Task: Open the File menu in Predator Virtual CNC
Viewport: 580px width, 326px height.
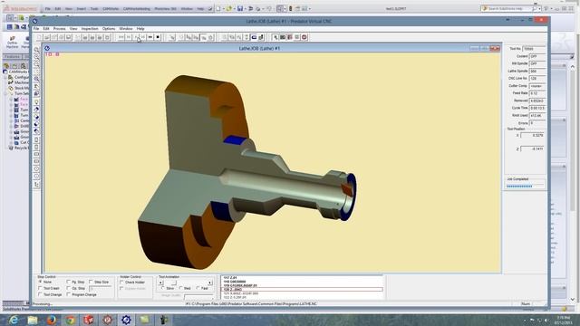Action: (36, 28)
